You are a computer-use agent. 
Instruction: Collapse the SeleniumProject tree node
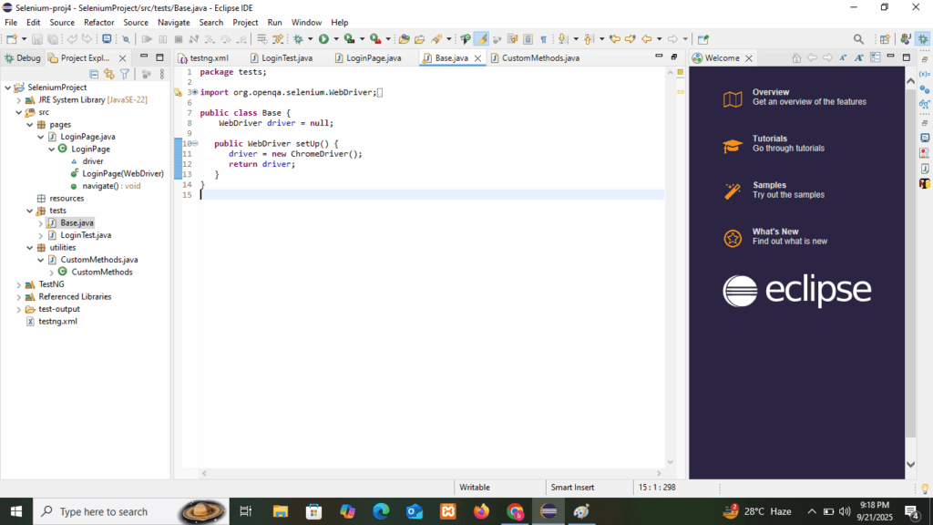point(8,87)
